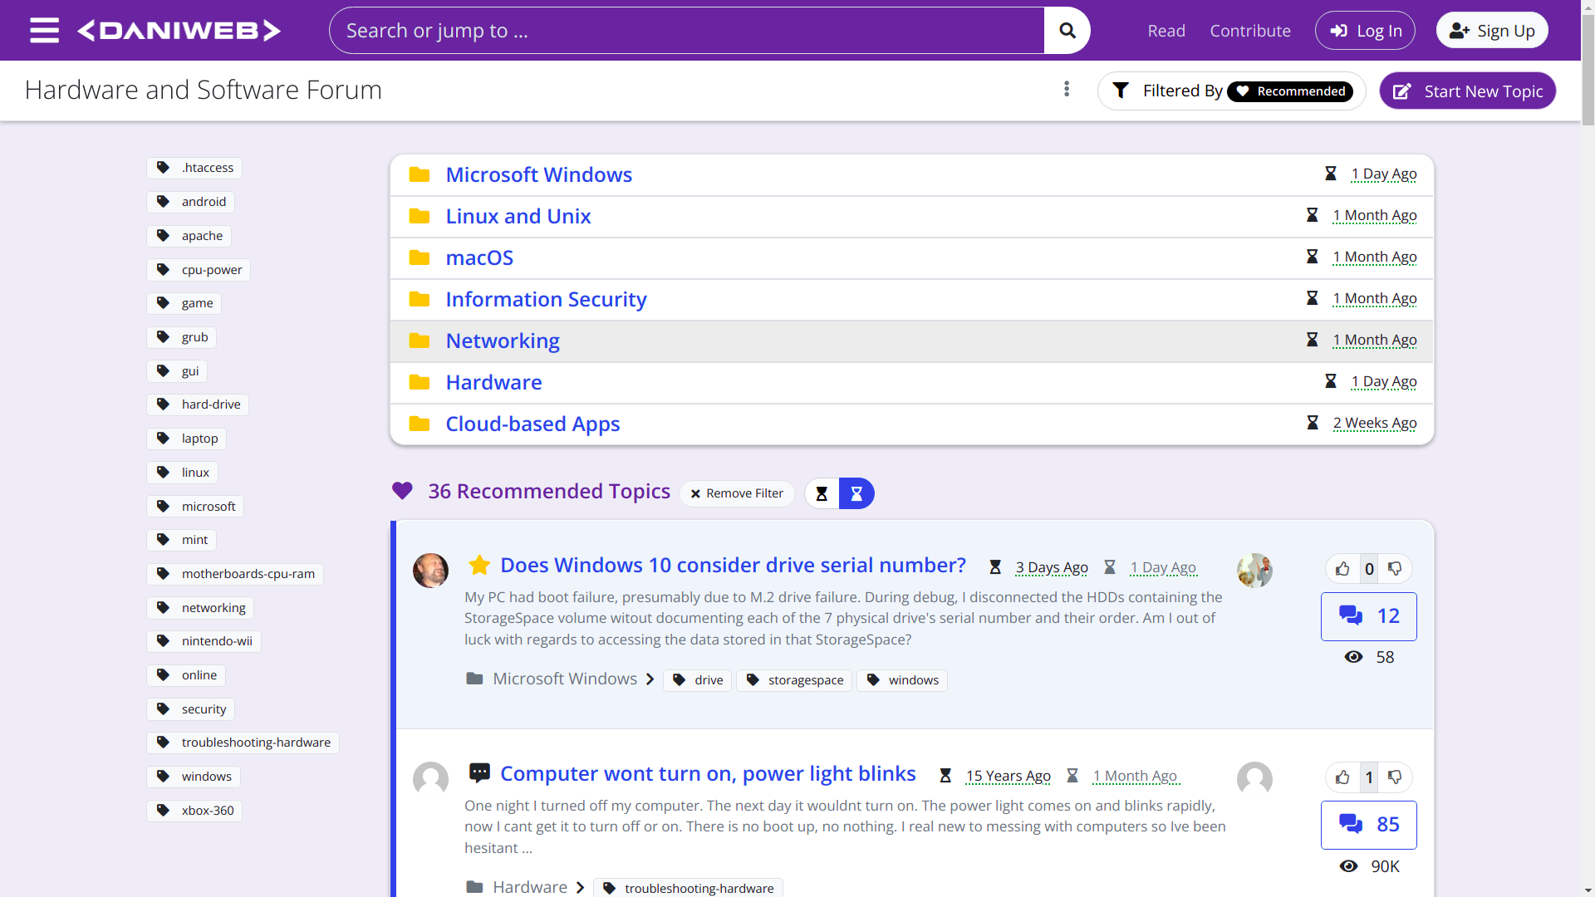This screenshot has width=1595, height=897.
Task: Click the DaniWeb logo
Action: pyautogui.click(x=179, y=31)
